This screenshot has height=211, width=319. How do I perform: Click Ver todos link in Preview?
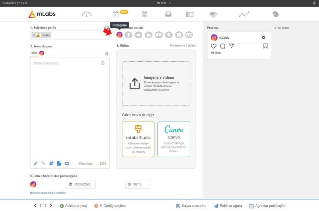click(281, 28)
